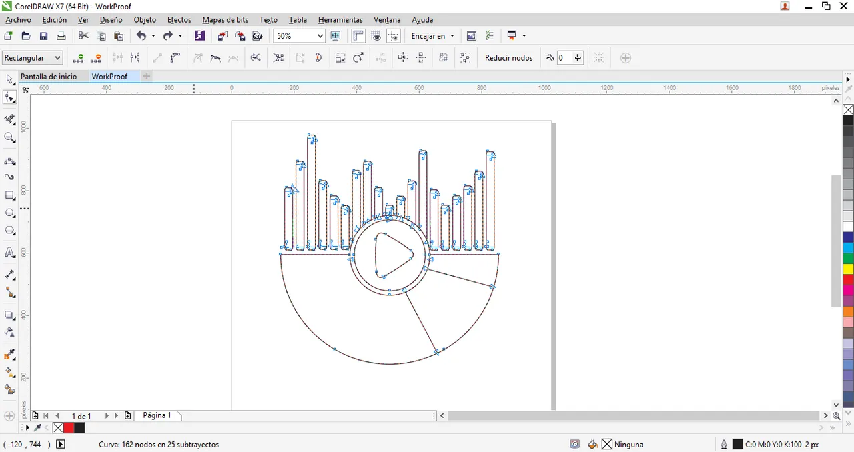Expand the undo history arrow

coord(153,36)
